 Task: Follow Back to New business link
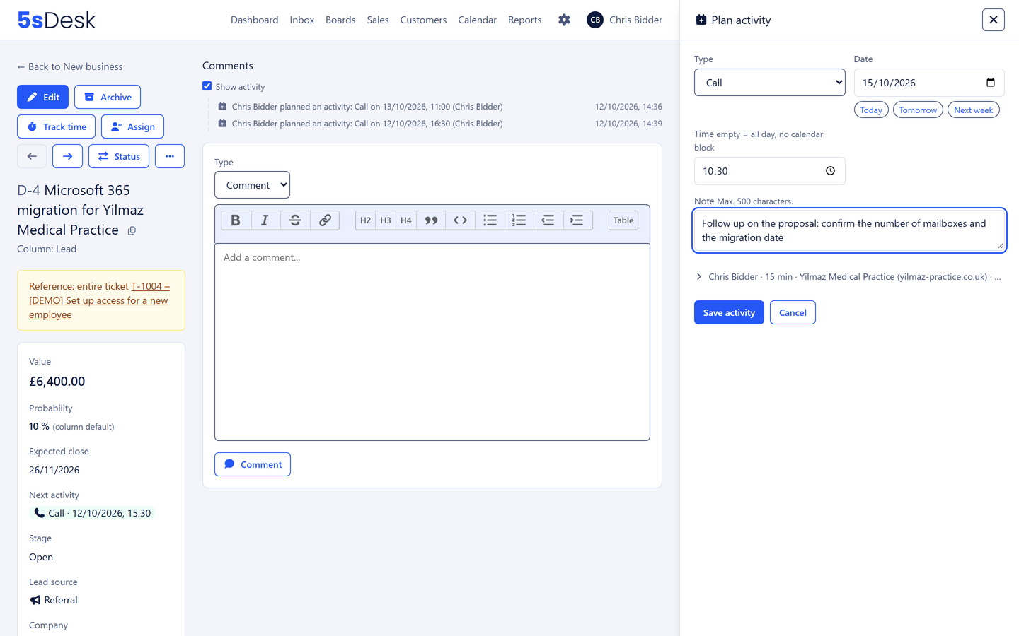click(69, 66)
